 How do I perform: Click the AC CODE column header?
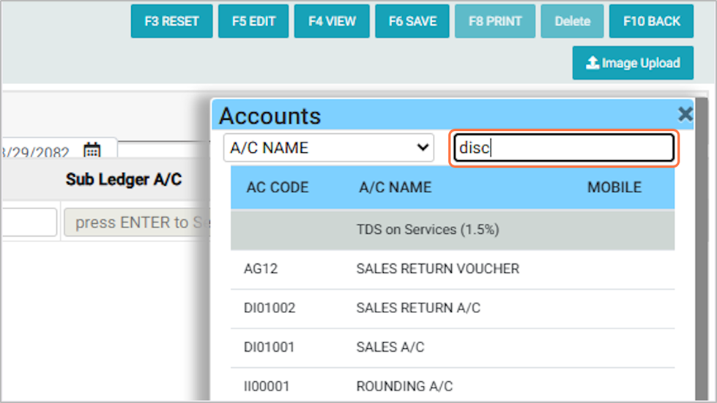click(x=277, y=187)
